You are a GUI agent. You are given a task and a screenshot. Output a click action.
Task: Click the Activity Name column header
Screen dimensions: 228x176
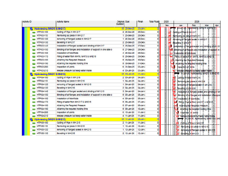pos(86,24)
